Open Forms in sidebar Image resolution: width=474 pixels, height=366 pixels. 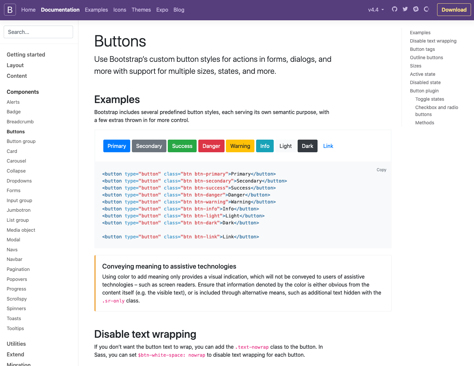pos(14,190)
